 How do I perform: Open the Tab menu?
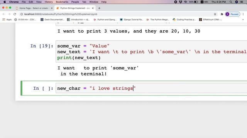coord(84,2)
